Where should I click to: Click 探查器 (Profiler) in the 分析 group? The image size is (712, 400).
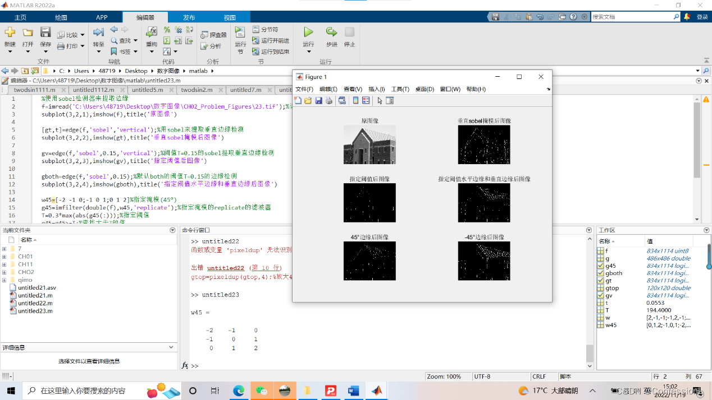pyautogui.click(x=213, y=35)
